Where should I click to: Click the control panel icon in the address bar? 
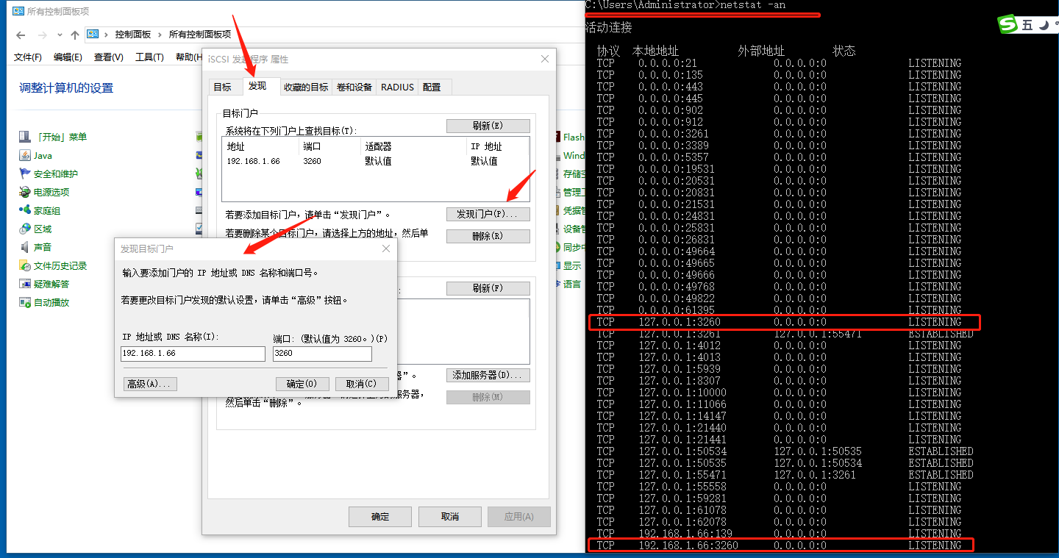tap(93, 34)
